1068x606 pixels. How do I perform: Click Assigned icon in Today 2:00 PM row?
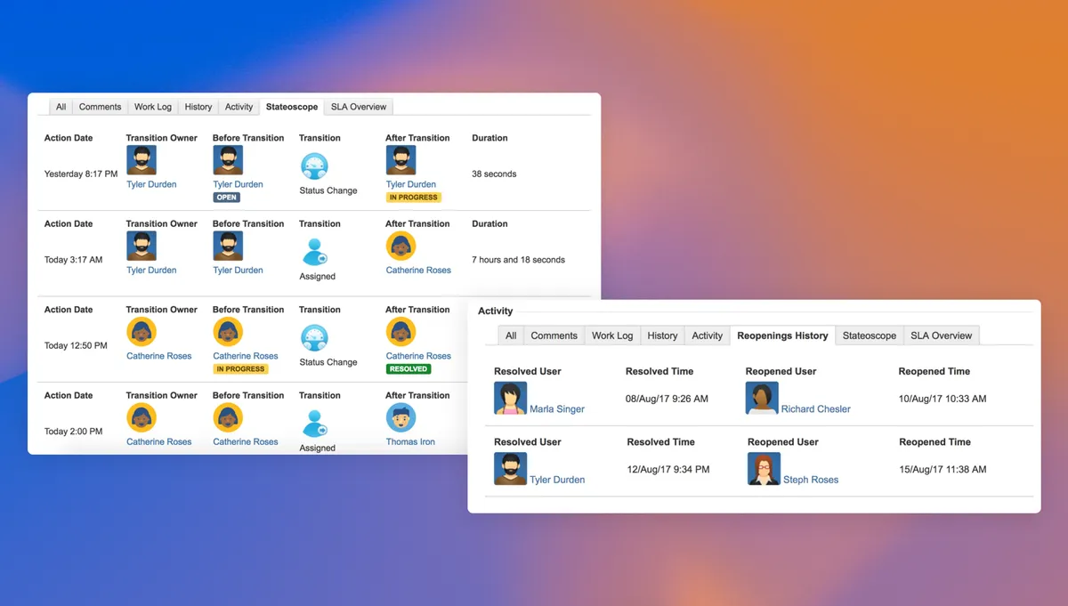pos(314,424)
